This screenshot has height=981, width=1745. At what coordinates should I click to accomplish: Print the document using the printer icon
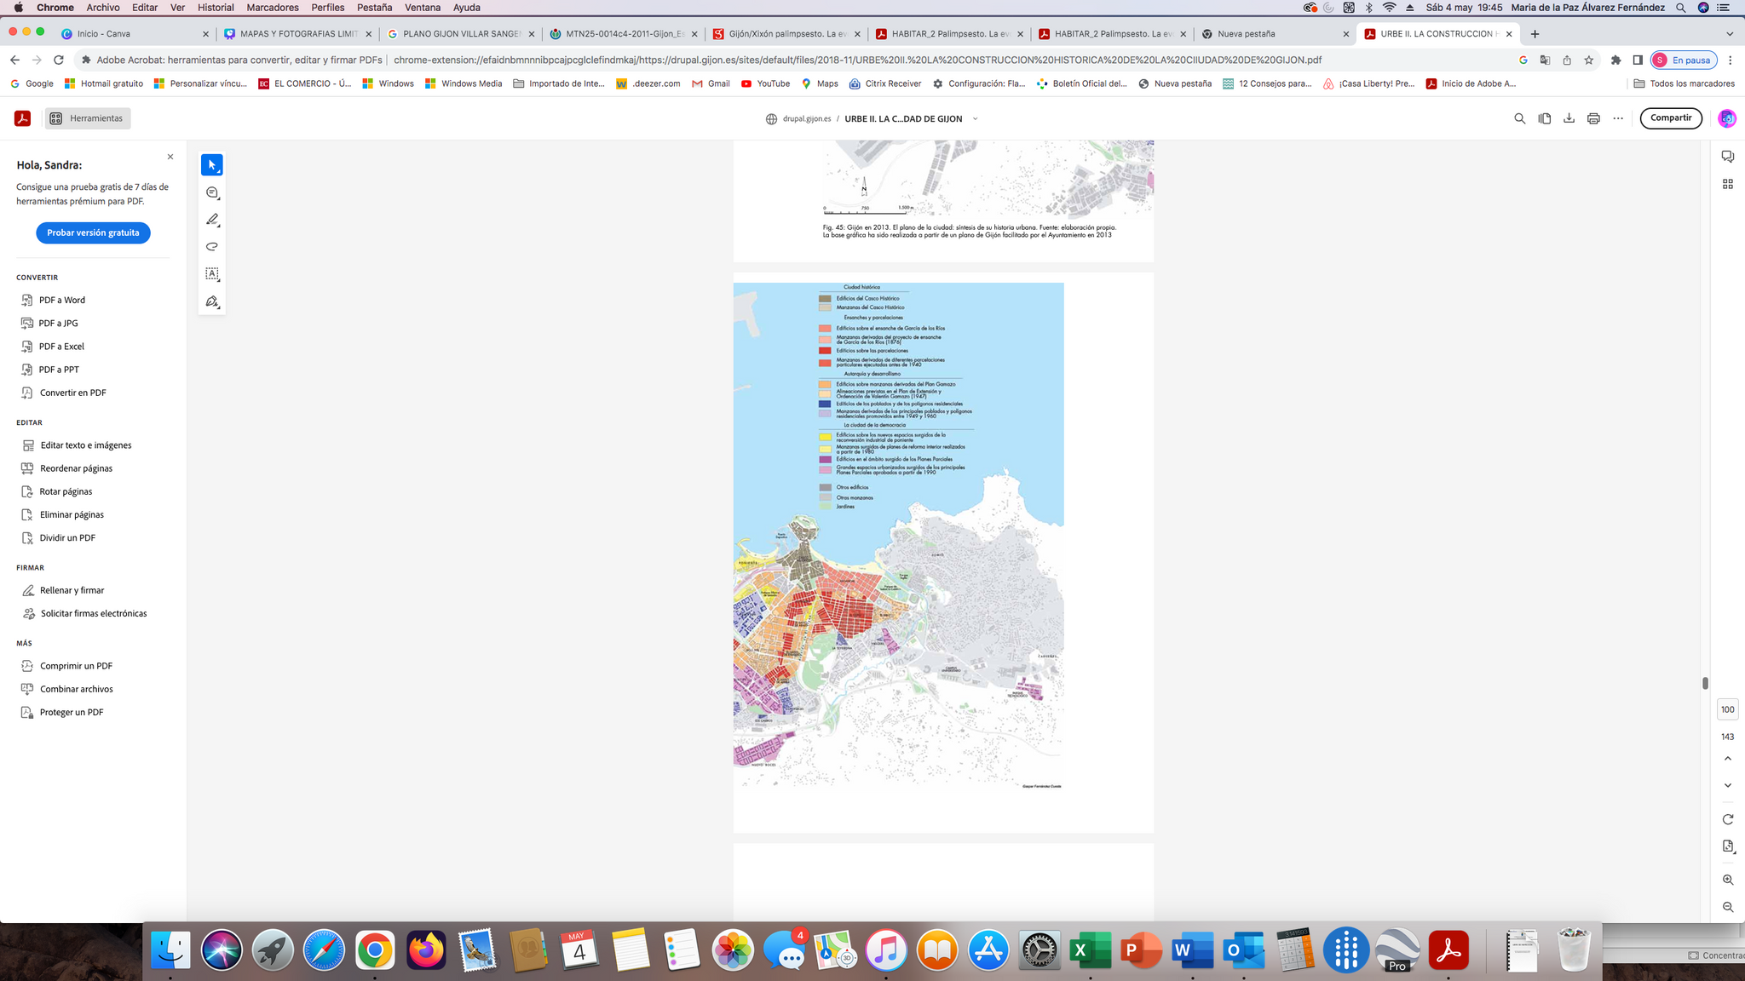point(1593,118)
